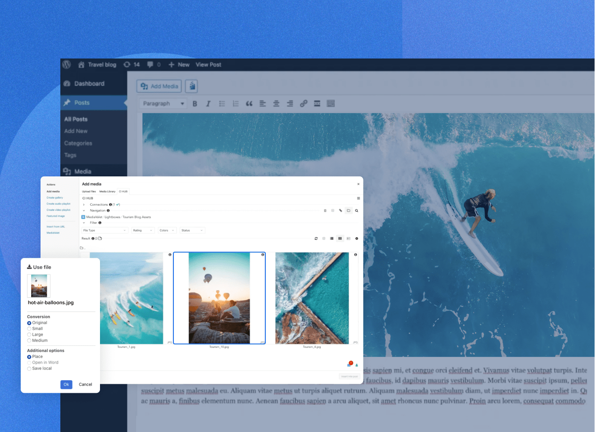Click the Add Media button in editor
The width and height of the screenshot is (595, 432).
[x=159, y=86]
